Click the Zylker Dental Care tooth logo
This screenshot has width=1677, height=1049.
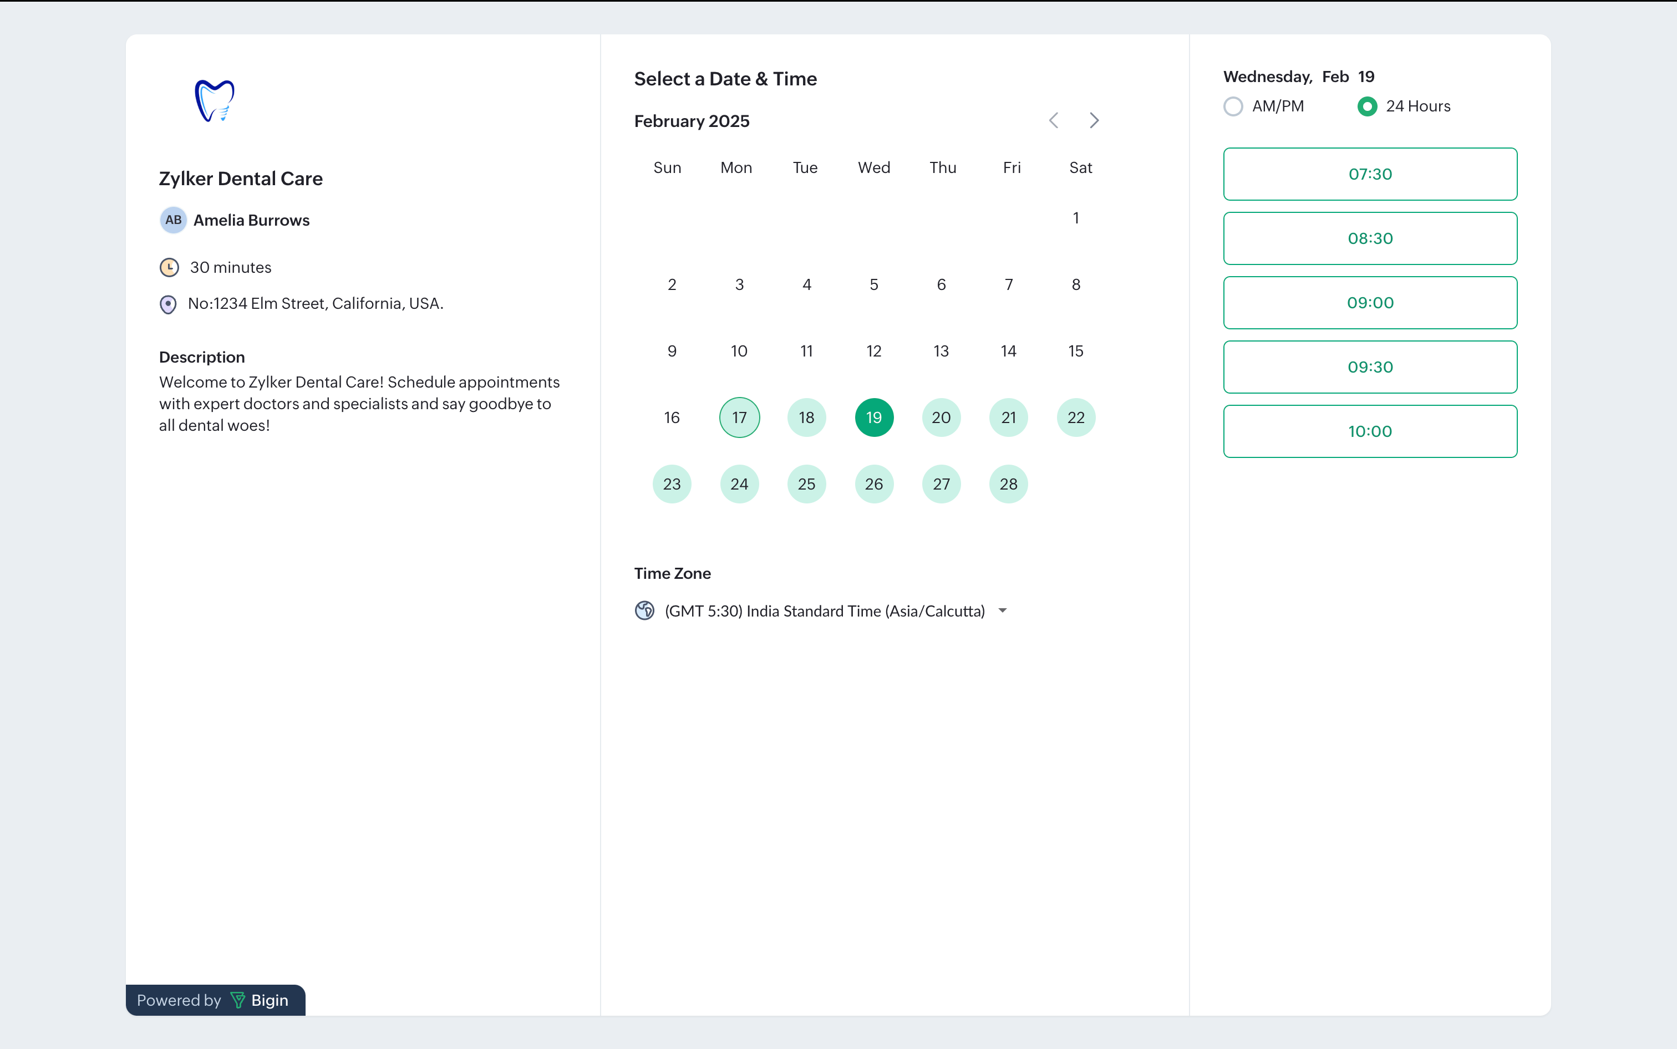215,101
